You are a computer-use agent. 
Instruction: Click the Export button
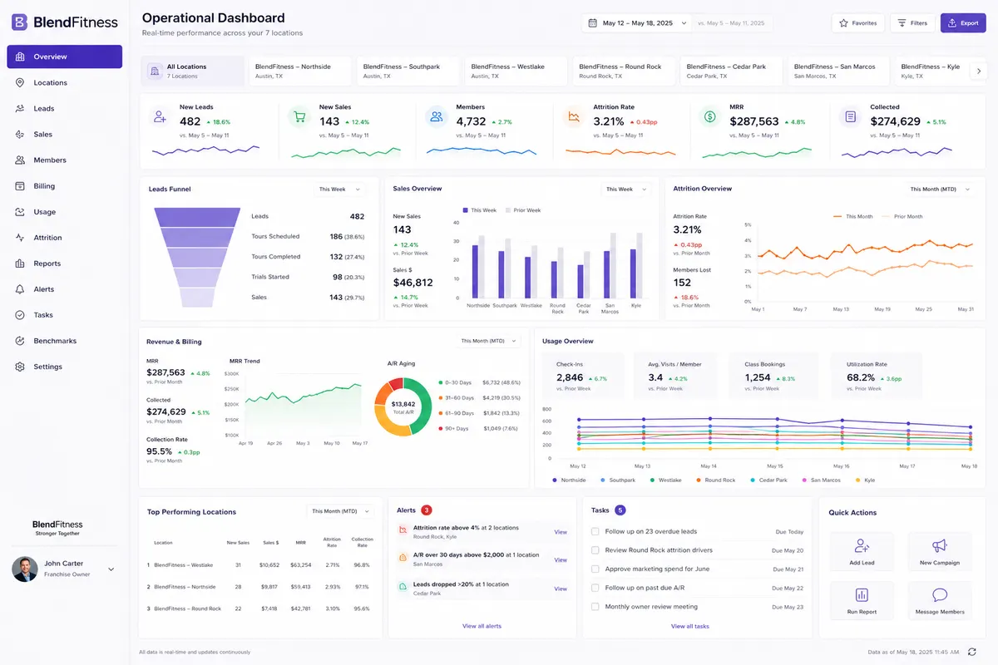point(963,23)
